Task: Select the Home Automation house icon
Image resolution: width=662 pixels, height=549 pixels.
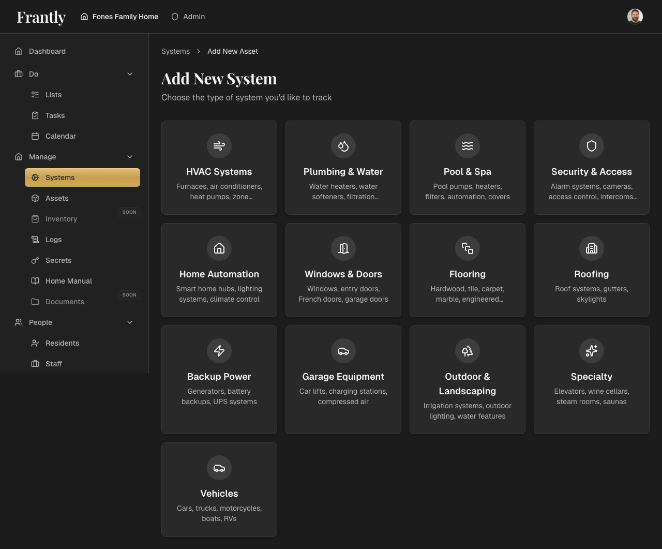Action: point(219,248)
